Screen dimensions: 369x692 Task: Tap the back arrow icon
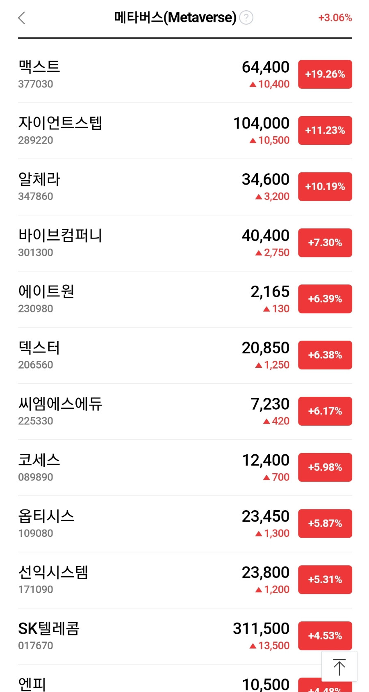pyautogui.click(x=22, y=18)
